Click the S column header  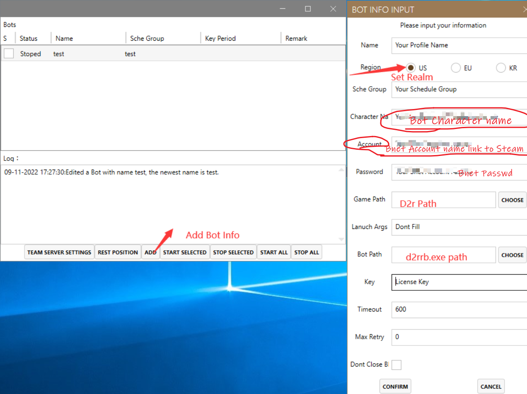point(5,38)
